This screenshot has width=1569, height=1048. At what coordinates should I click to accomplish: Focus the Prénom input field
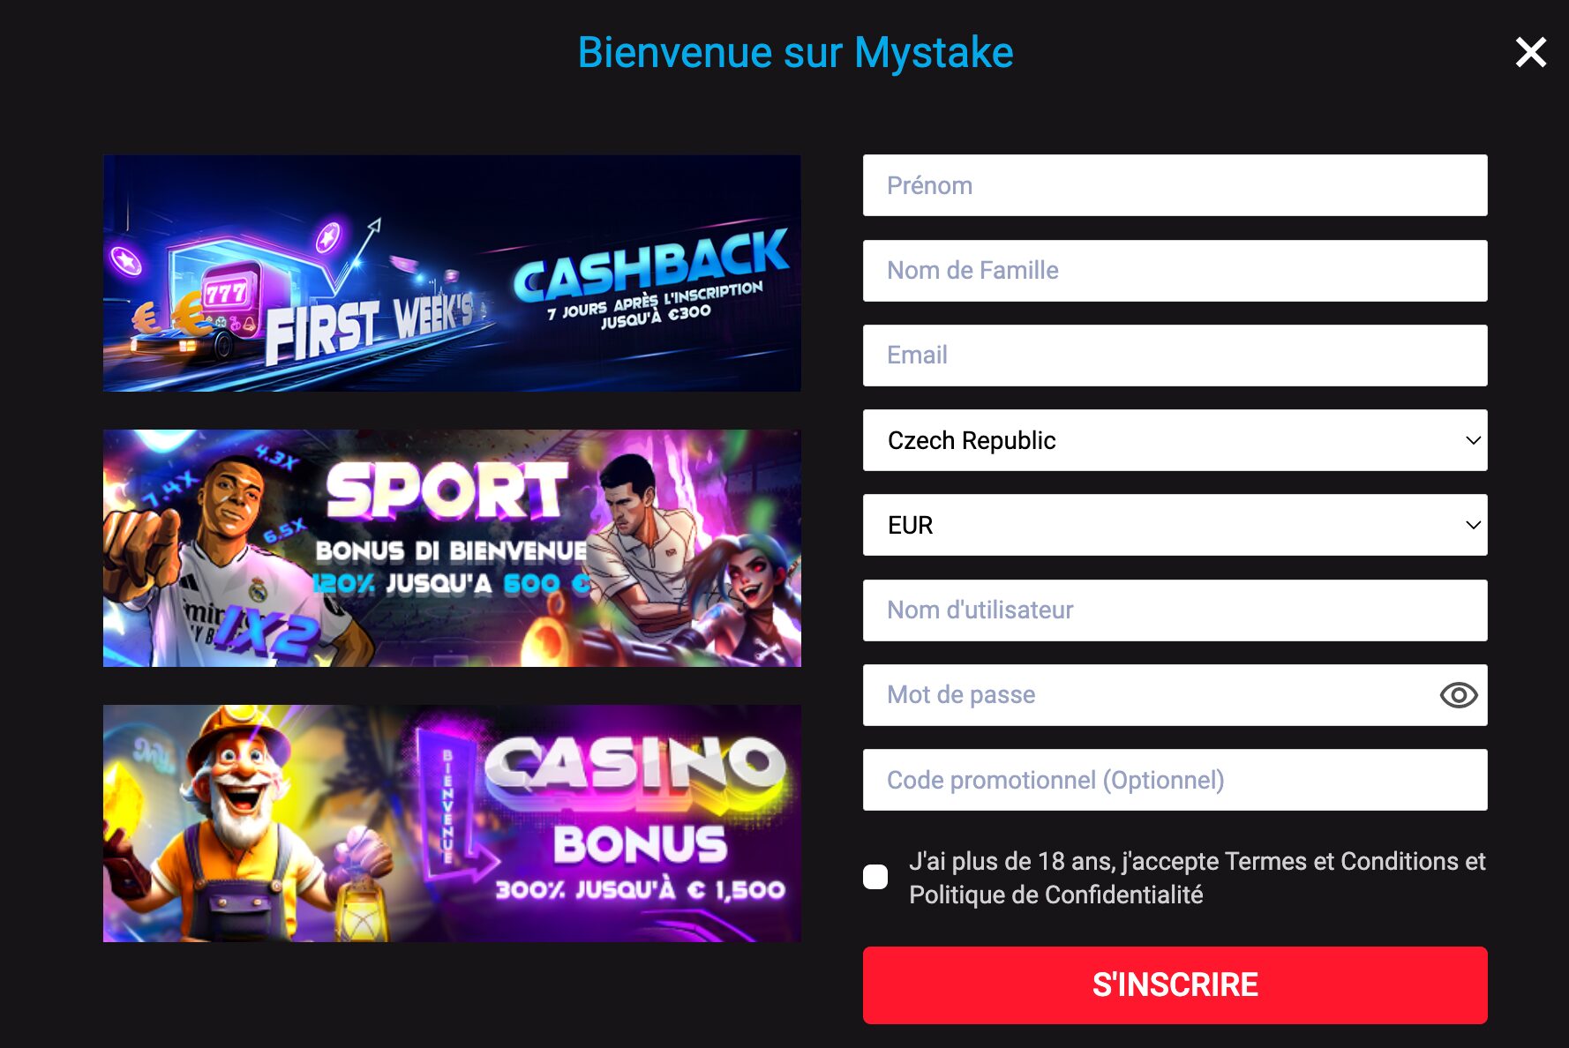pos(1175,185)
